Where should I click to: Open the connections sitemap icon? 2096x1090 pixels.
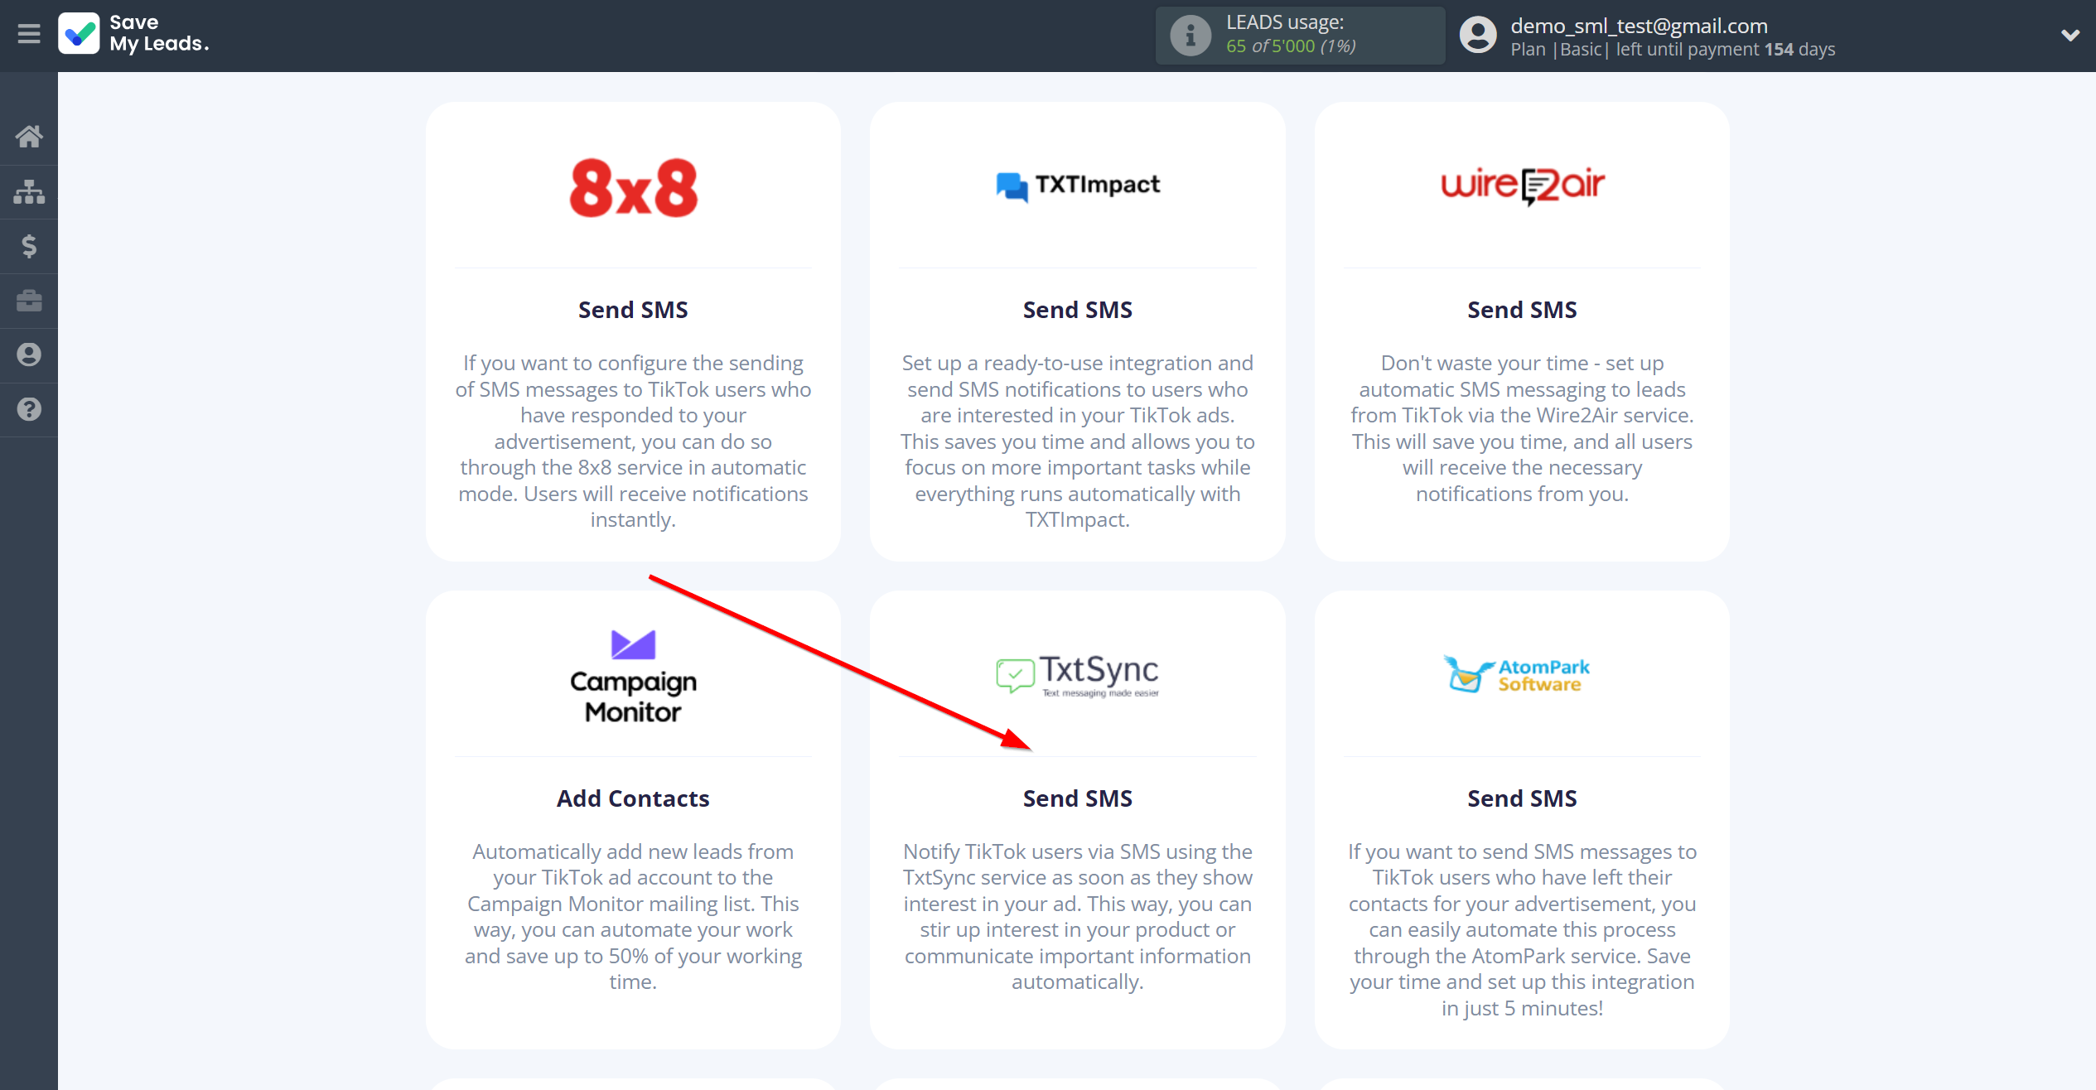[x=29, y=191]
